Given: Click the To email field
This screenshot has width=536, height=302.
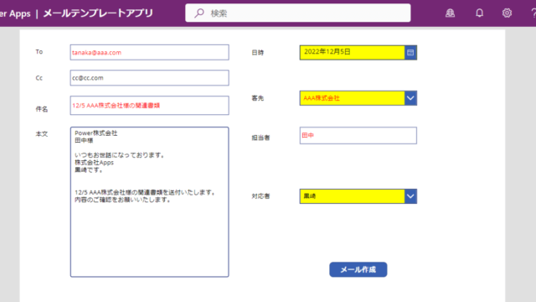Looking at the screenshot, I should click(149, 52).
